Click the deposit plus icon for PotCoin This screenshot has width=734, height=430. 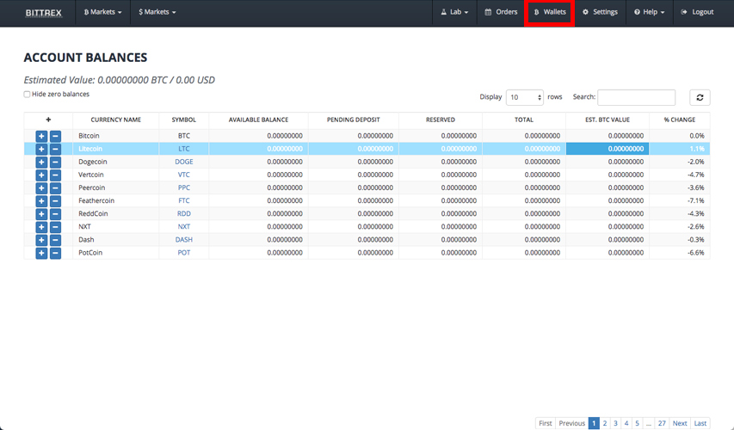41,253
